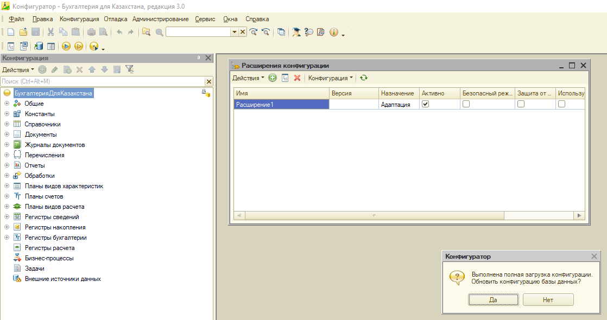Delete the extension with the red X icon

[298, 78]
